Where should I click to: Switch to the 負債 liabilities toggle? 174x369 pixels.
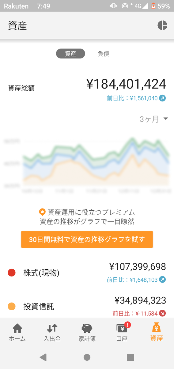104,54
